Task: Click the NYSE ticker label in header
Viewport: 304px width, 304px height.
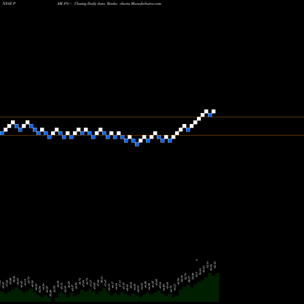Action: [9, 4]
